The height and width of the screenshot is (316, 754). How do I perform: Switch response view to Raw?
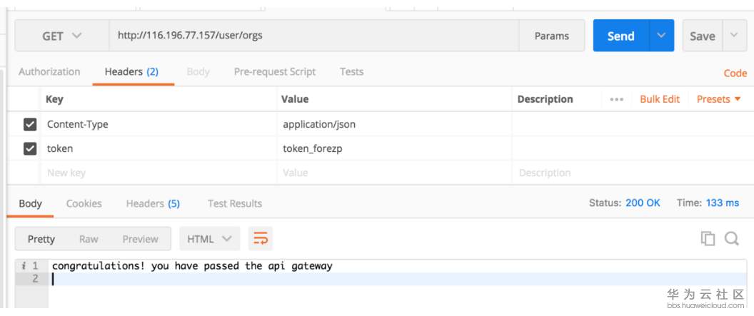(89, 239)
